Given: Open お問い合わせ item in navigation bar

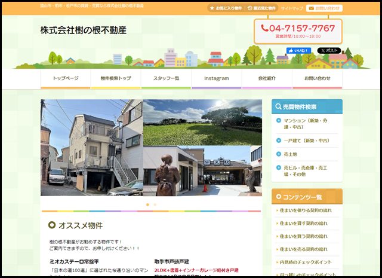Looking at the screenshot, I should [317, 78].
